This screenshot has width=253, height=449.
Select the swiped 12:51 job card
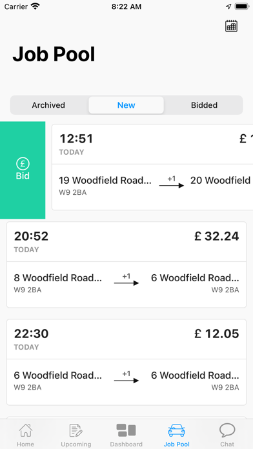tap(152, 167)
